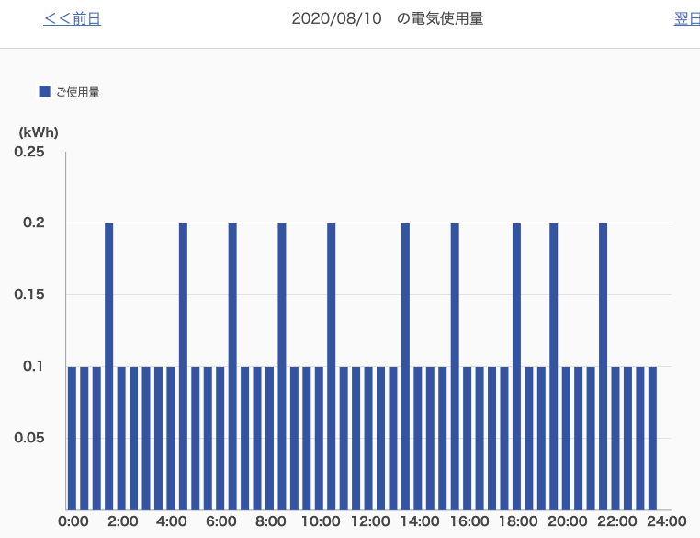Image resolution: width=700 pixels, height=538 pixels.
Task: Toggle the ご使用量 series legend label
Action: [77, 92]
